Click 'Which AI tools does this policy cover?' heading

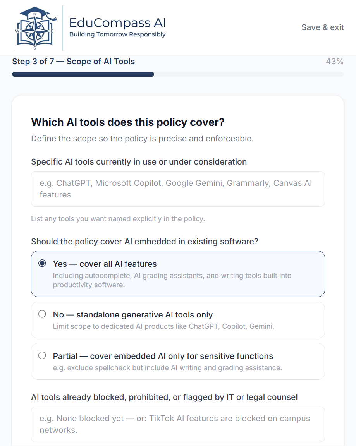pyautogui.click(x=128, y=122)
